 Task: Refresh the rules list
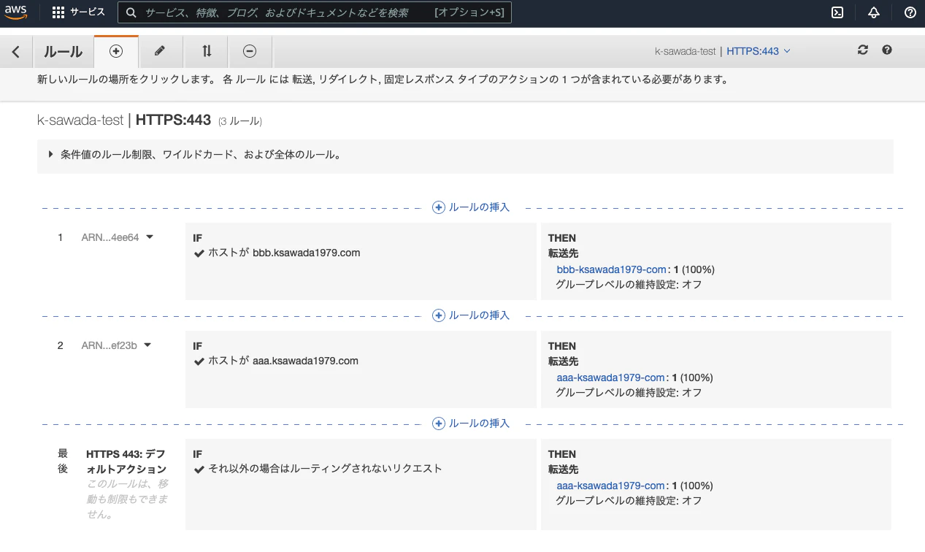863,50
